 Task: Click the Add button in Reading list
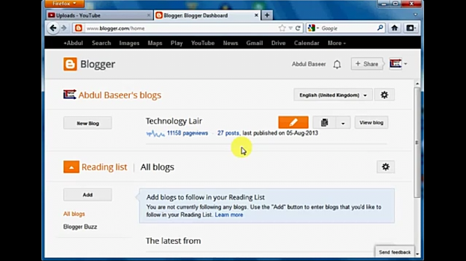[x=88, y=195]
